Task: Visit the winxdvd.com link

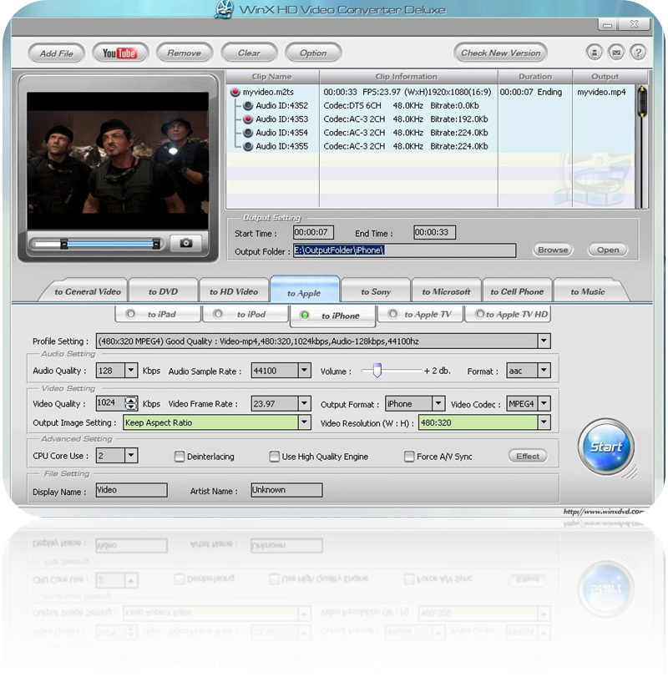Action: click(x=603, y=511)
